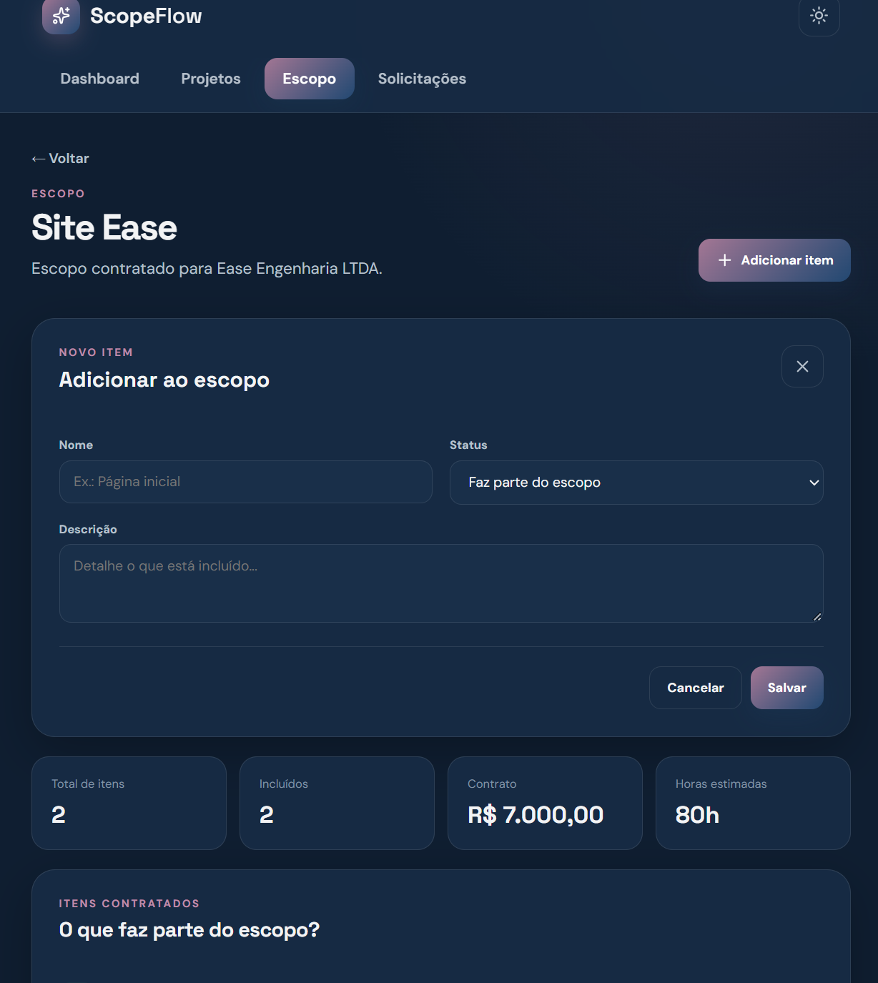The height and width of the screenshot is (983, 878).
Task: Click the Voltar link text
Action: tap(69, 159)
